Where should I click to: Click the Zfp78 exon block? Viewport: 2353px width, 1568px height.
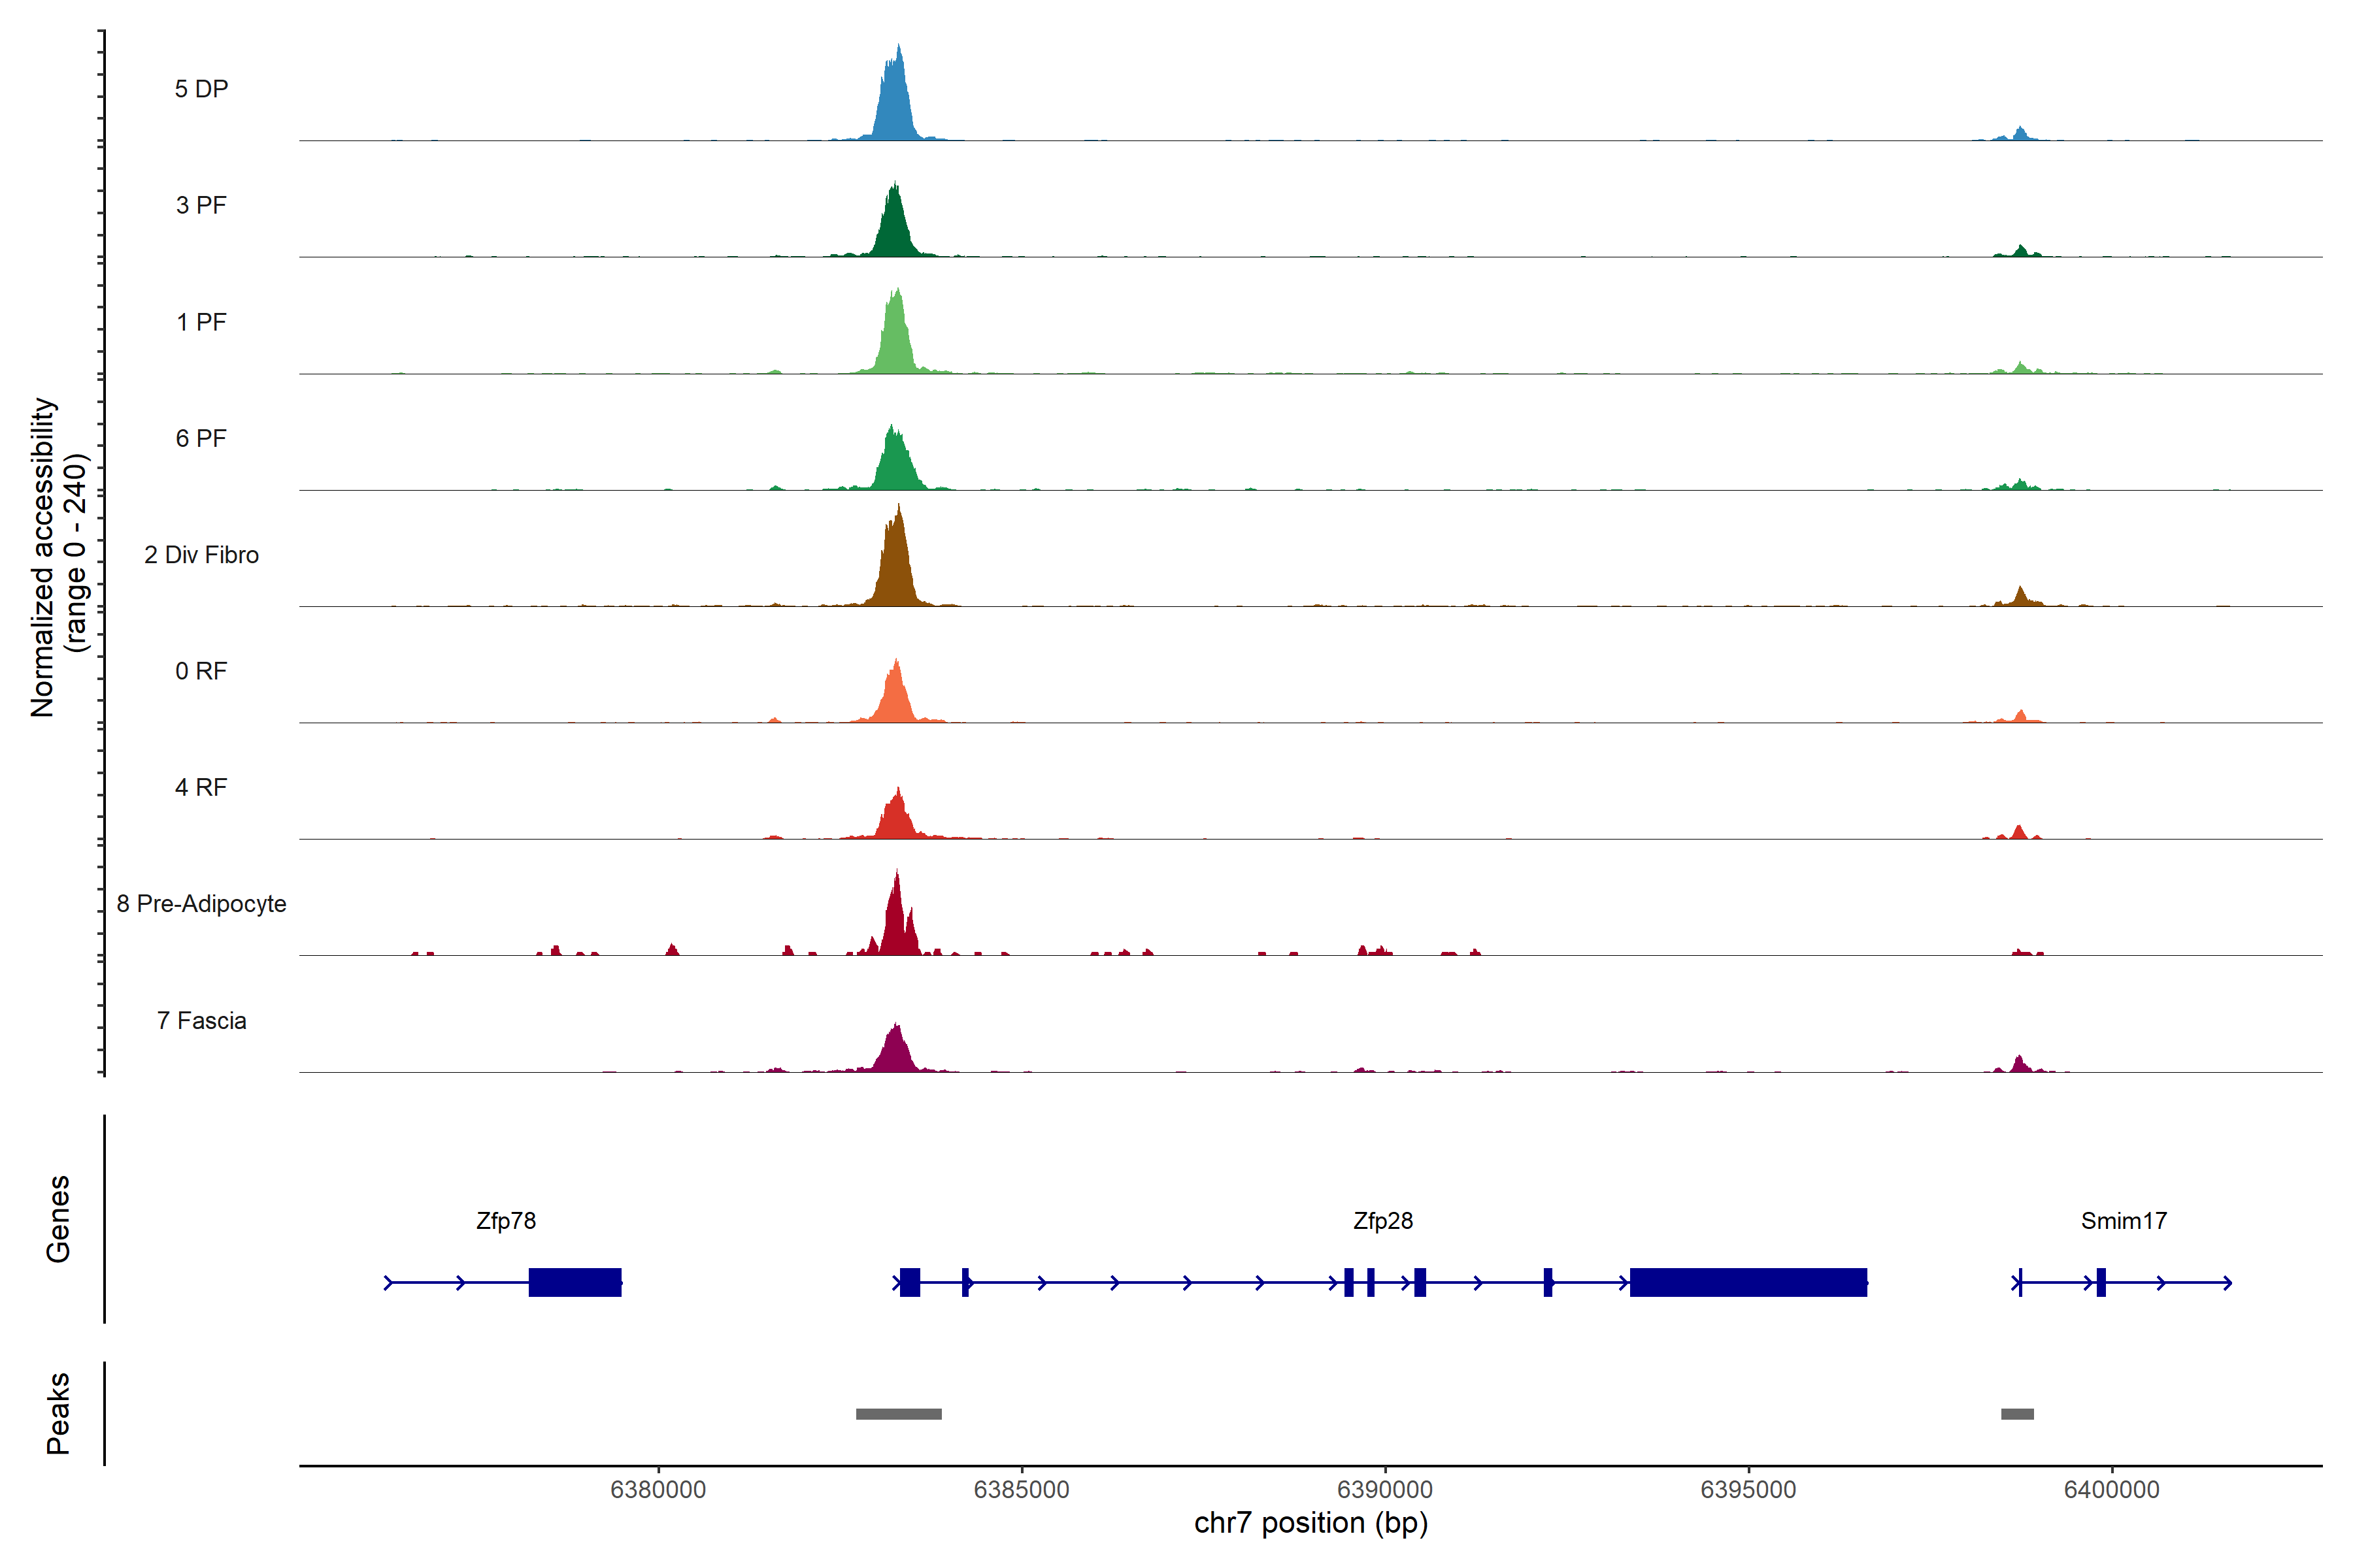(575, 1282)
